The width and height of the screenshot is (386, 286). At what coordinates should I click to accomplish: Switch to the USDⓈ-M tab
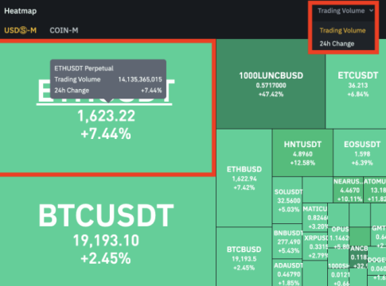point(21,30)
